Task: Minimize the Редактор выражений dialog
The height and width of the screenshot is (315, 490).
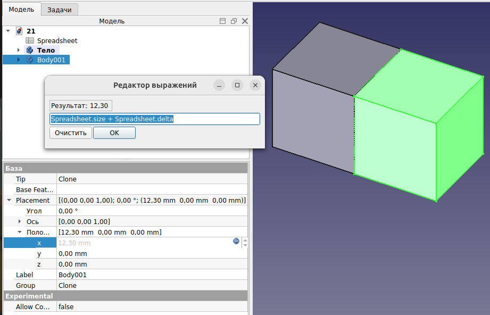Action: tap(219, 85)
